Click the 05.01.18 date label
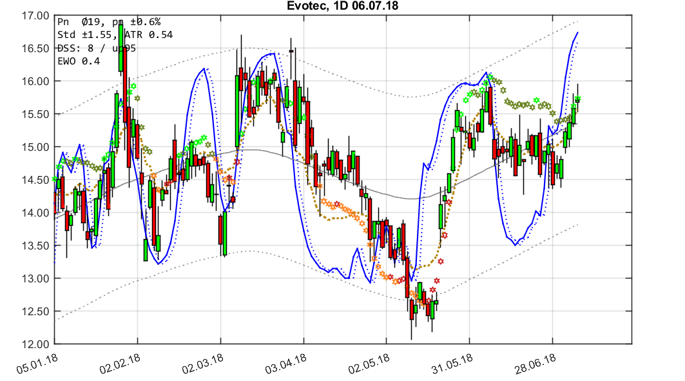The image size is (685, 381). 35,363
